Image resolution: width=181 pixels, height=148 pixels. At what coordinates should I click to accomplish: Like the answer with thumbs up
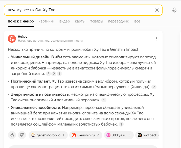[12, 135]
